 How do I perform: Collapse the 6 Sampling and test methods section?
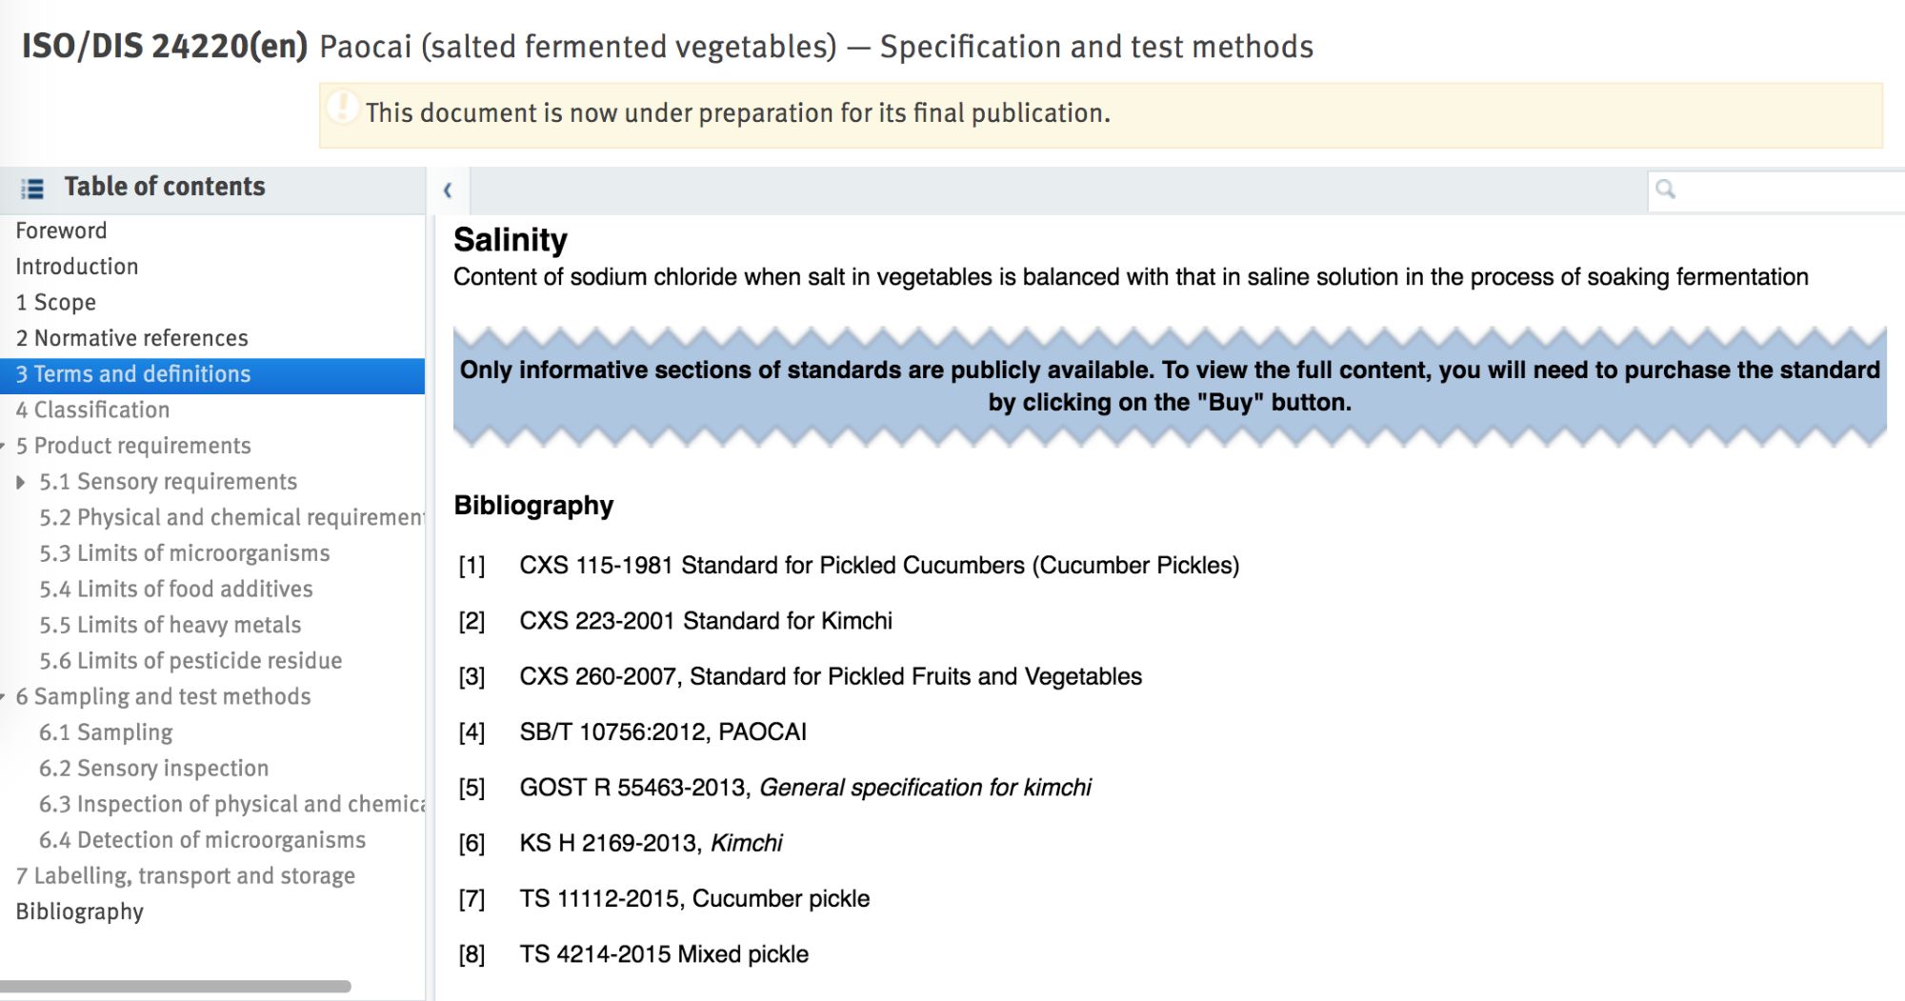click(4, 697)
